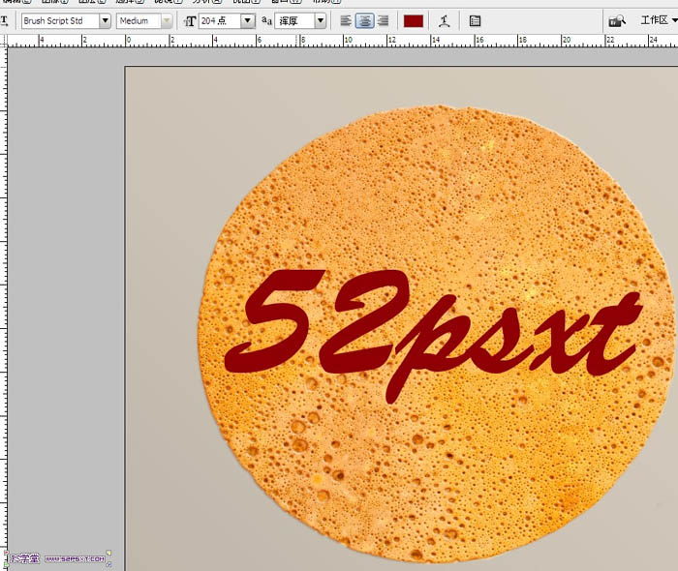Open the 工作区 workspace menu
The image size is (678, 571).
659,20
